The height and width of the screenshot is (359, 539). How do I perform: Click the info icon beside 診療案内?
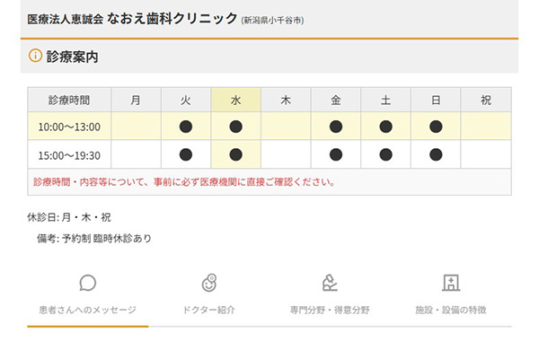(x=35, y=56)
